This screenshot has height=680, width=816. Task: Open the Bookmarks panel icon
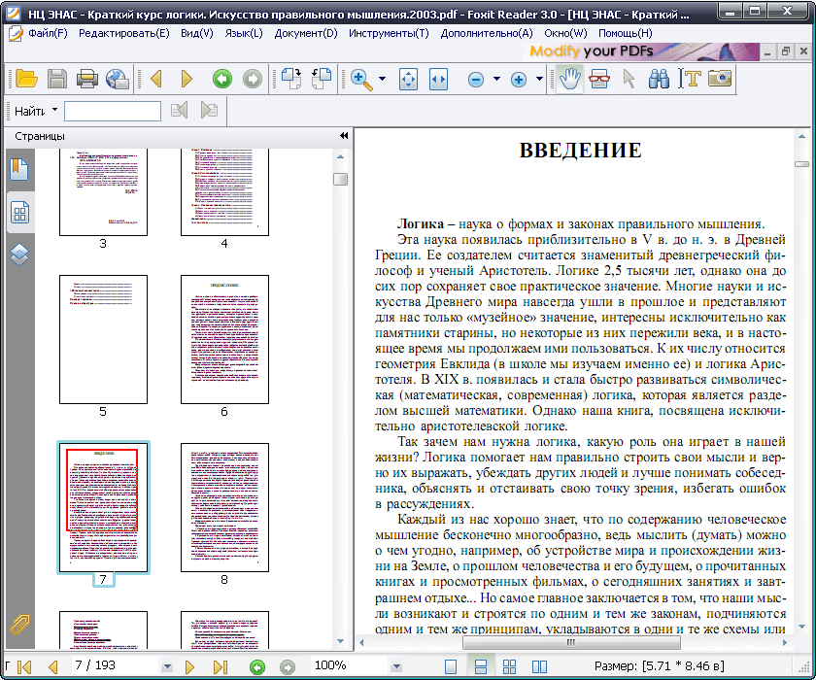point(19,169)
